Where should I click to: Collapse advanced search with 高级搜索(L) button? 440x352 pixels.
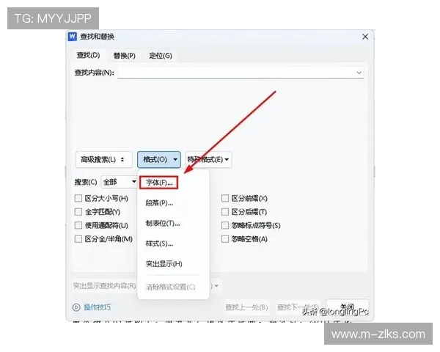click(x=104, y=160)
